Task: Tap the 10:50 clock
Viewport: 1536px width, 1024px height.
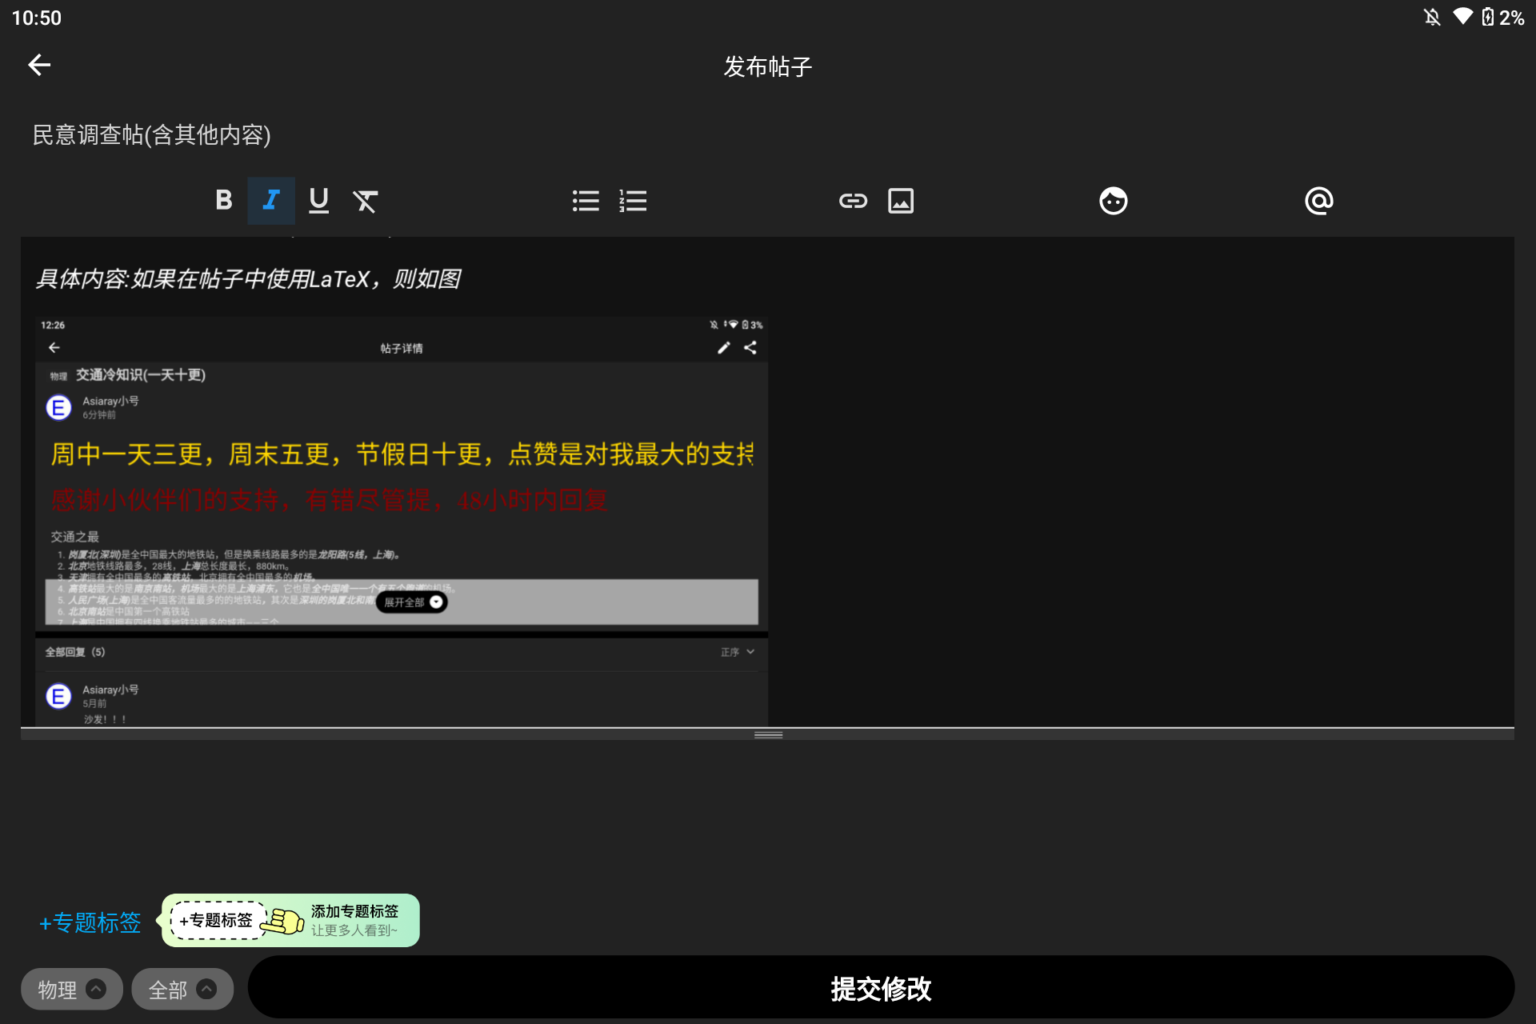Action: pos(37,18)
